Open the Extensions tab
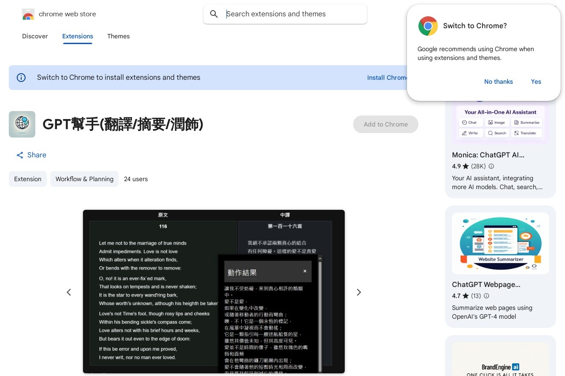Image resolution: width=565 pixels, height=376 pixels. point(78,36)
